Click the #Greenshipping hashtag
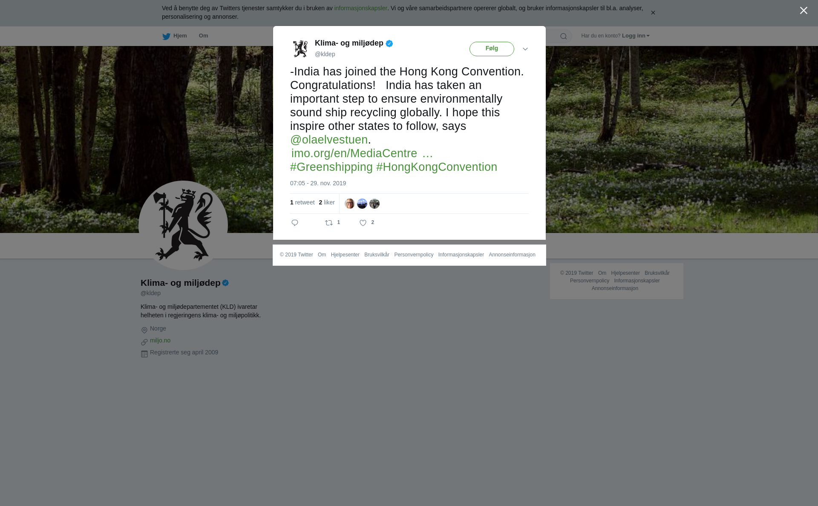This screenshot has height=506, width=818. [331, 167]
